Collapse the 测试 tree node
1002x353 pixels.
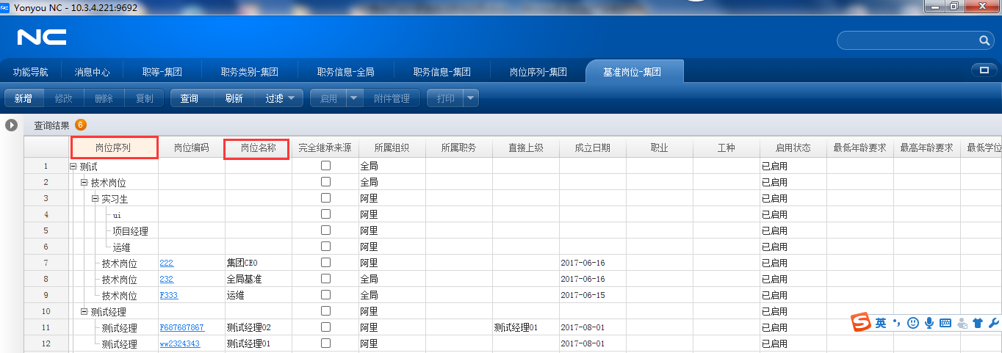point(73,166)
